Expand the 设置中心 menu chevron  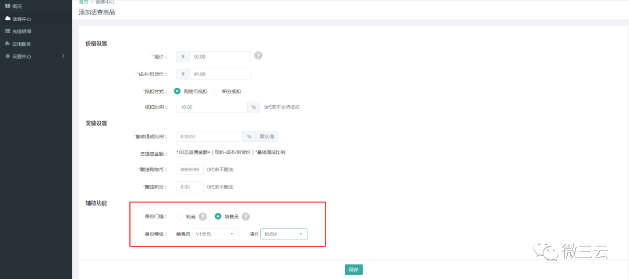click(63, 56)
